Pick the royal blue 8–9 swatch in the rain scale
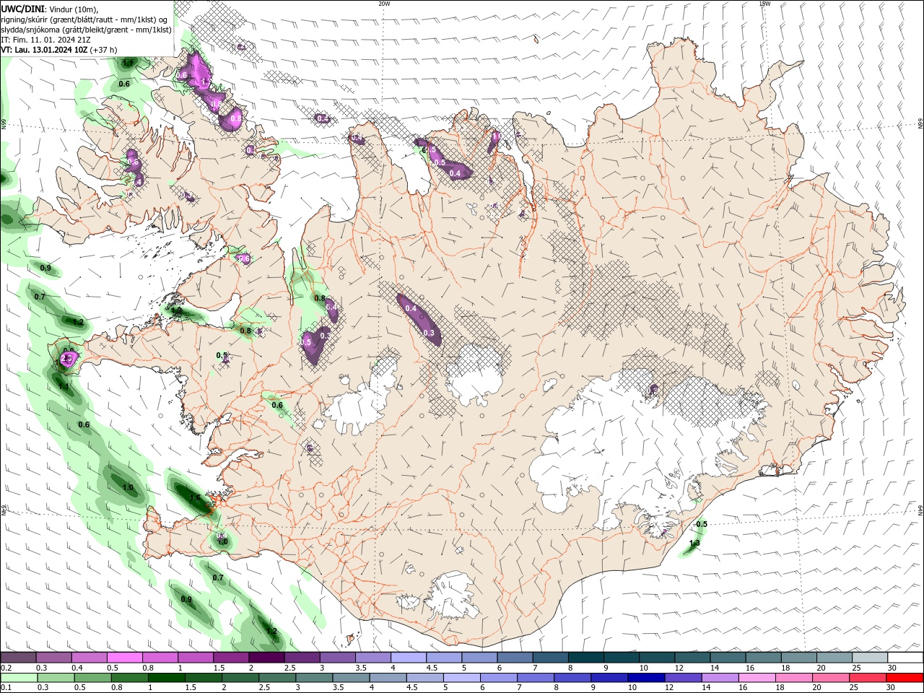This screenshot has width=924, height=693. pyautogui.click(x=572, y=678)
